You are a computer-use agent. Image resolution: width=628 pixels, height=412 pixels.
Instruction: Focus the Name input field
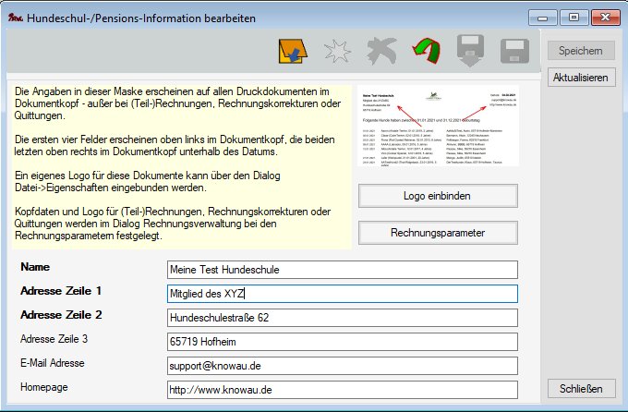point(342,270)
